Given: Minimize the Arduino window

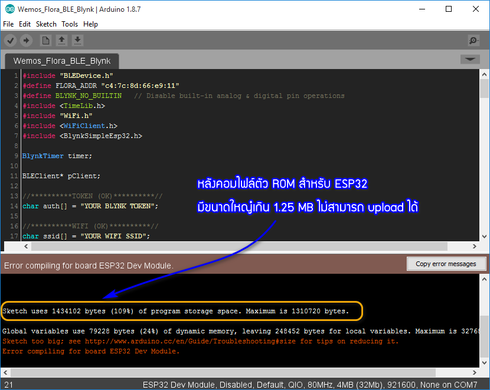Looking at the screenshot, I should point(422,9).
